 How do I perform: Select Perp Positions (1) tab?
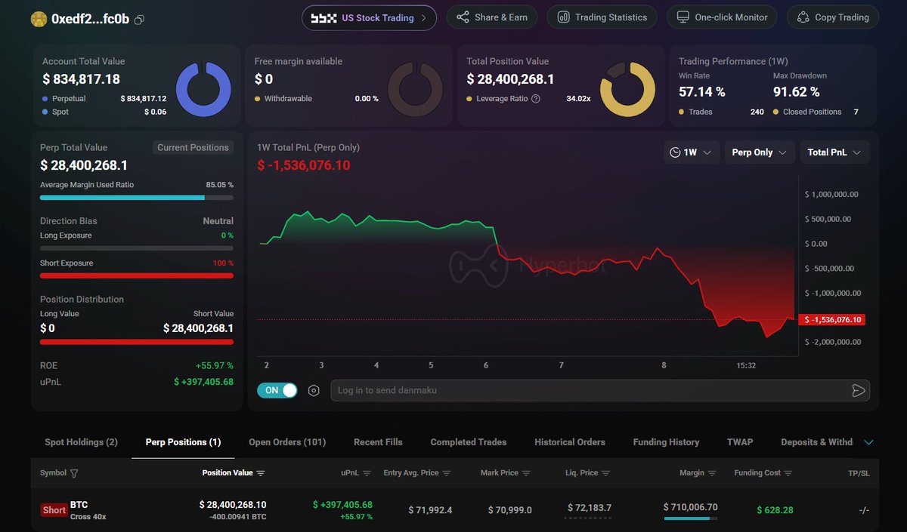183,442
